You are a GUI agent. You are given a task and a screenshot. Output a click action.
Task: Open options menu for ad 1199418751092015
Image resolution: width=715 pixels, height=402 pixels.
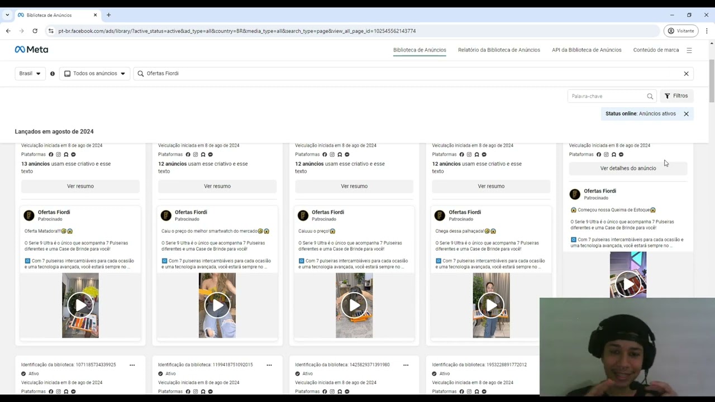pyautogui.click(x=269, y=365)
